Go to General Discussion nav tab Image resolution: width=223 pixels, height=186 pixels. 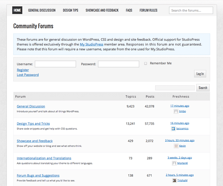(42, 10)
